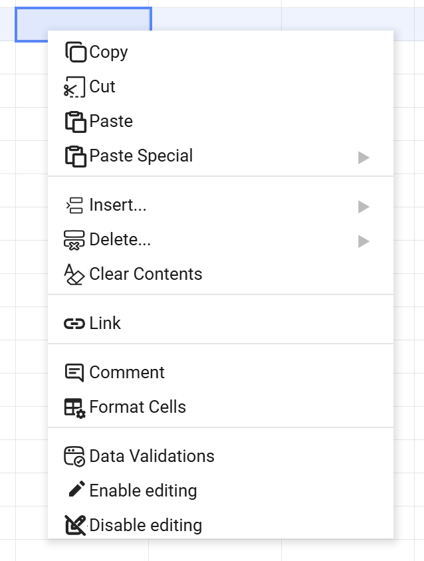
Task: Expand the Insert submenu arrow
Action: (364, 207)
